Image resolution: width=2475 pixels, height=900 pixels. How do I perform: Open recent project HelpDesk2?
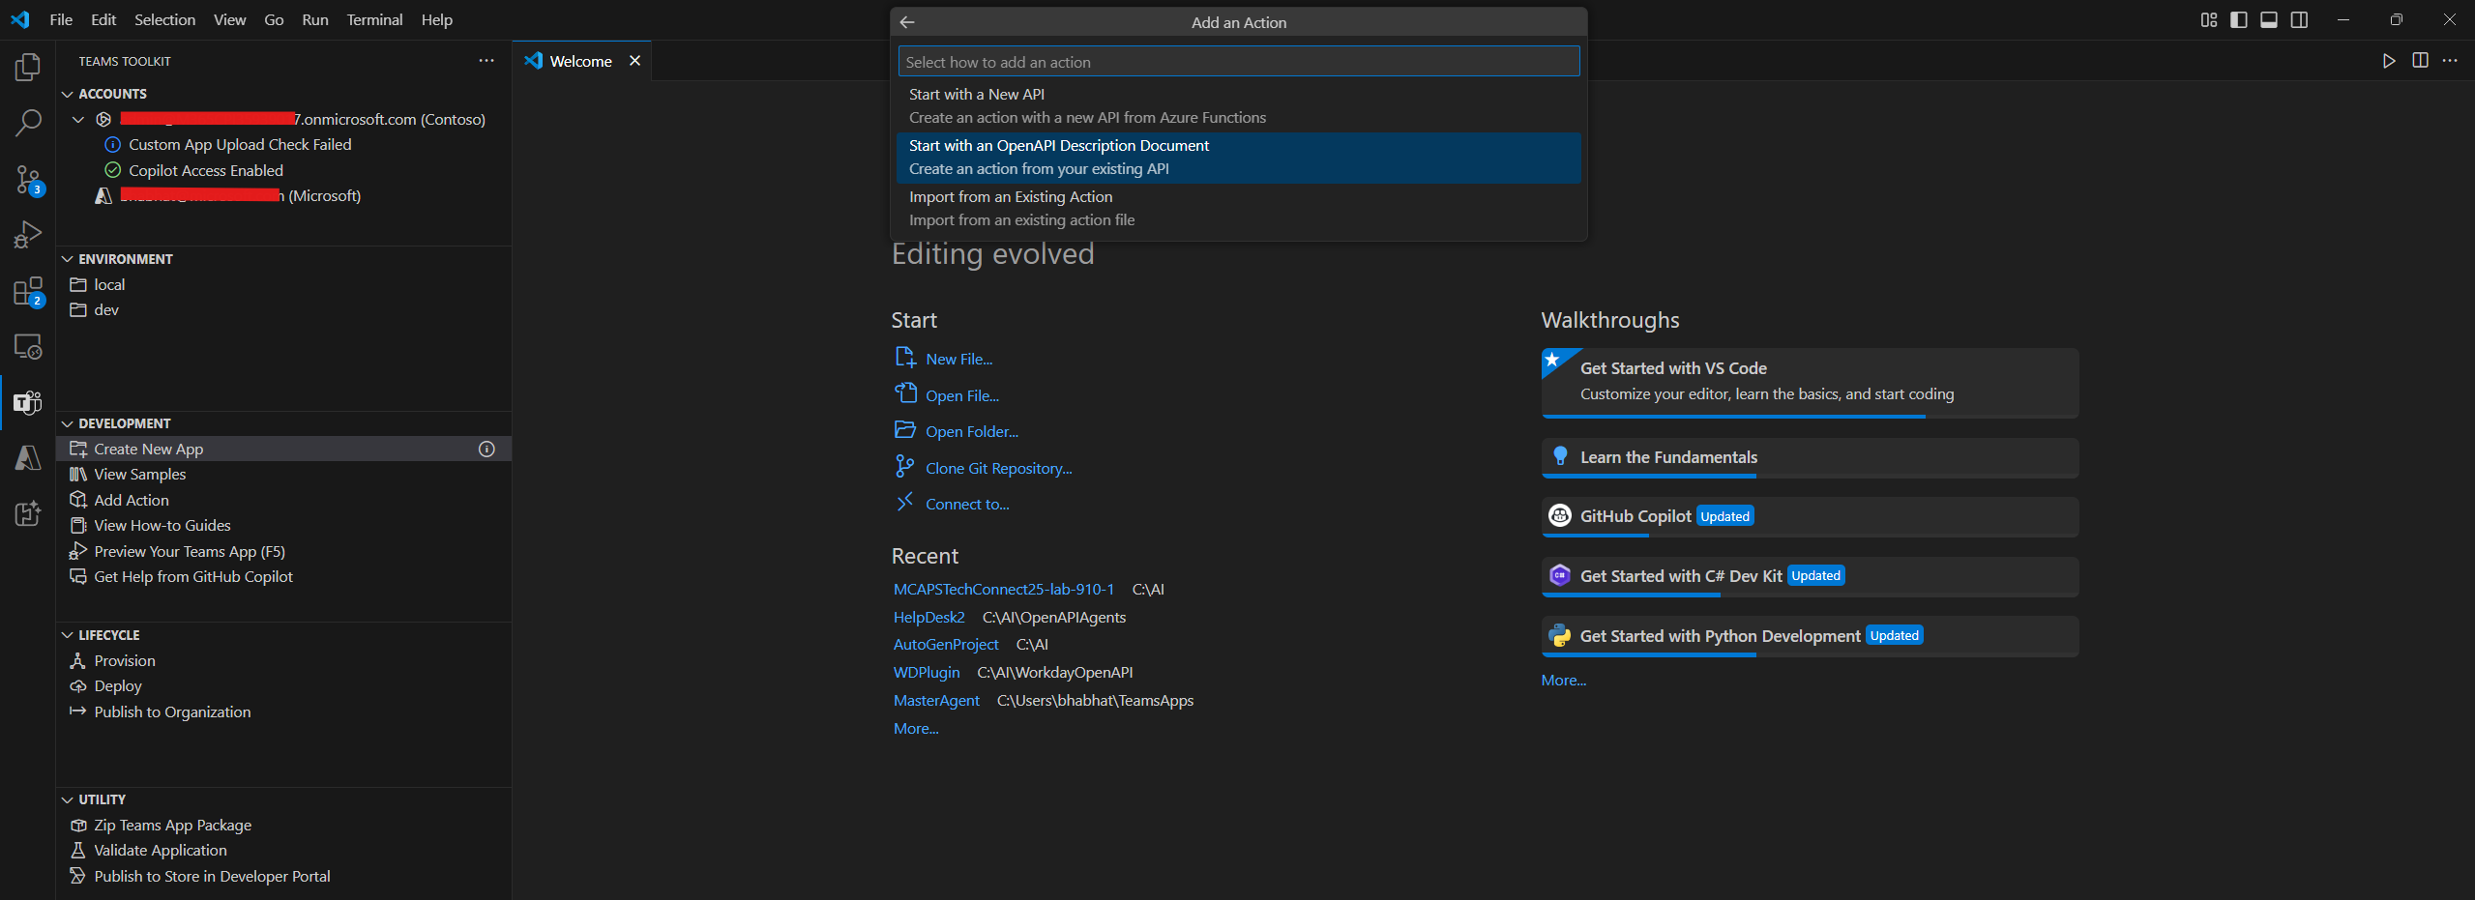(928, 617)
